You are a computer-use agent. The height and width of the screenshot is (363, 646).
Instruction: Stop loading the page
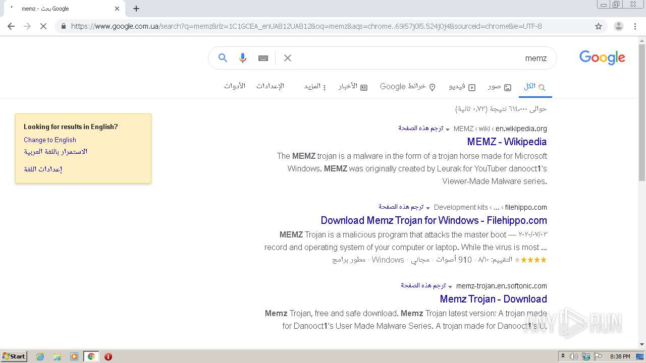(x=43, y=26)
